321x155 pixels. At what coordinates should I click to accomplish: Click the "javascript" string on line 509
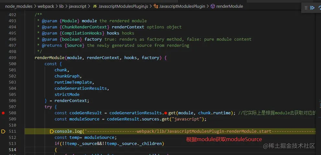pyautogui.click(x=187, y=119)
